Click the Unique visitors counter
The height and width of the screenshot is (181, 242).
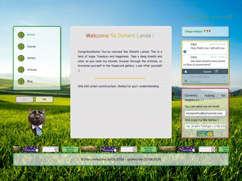point(205,32)
